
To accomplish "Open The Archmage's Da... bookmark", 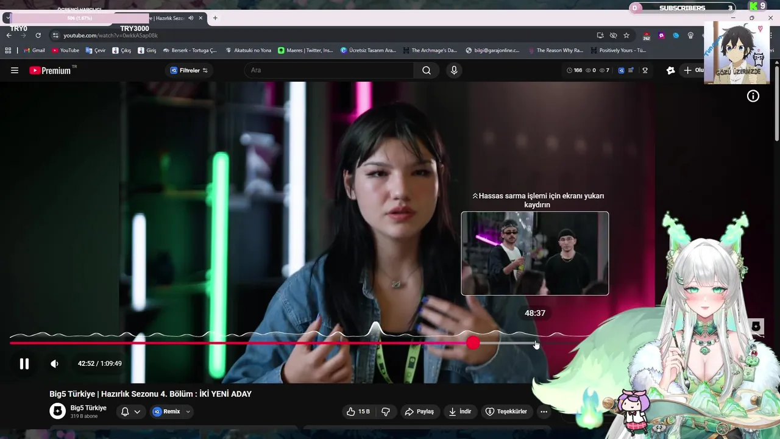I will [x=430, y=51].
